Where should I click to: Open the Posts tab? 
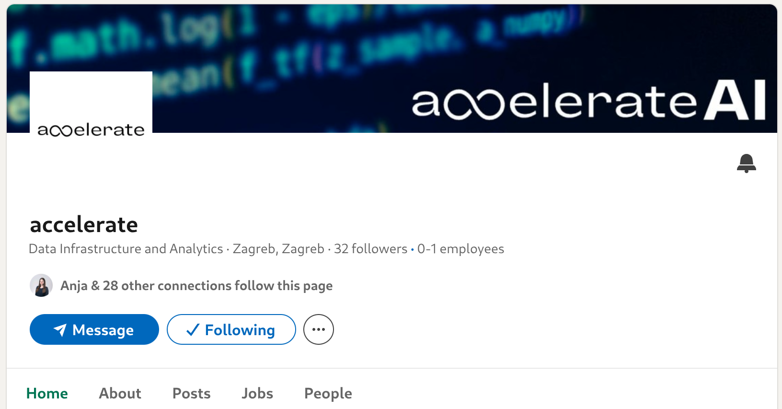point(191,393)
